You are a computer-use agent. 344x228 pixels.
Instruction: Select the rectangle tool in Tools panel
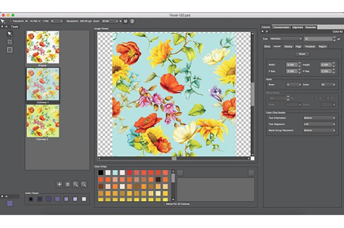(10, 50)
